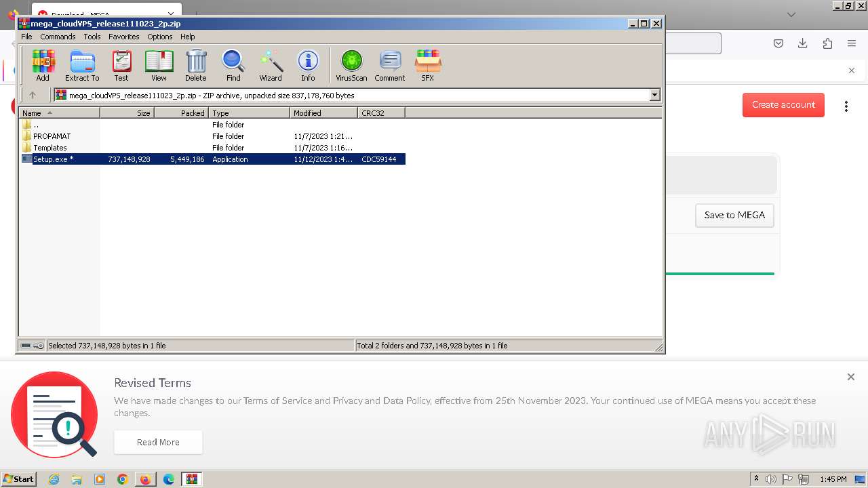Click the Save to MEGA button
Screen dimensions: 868x488
tap(734, 216)
